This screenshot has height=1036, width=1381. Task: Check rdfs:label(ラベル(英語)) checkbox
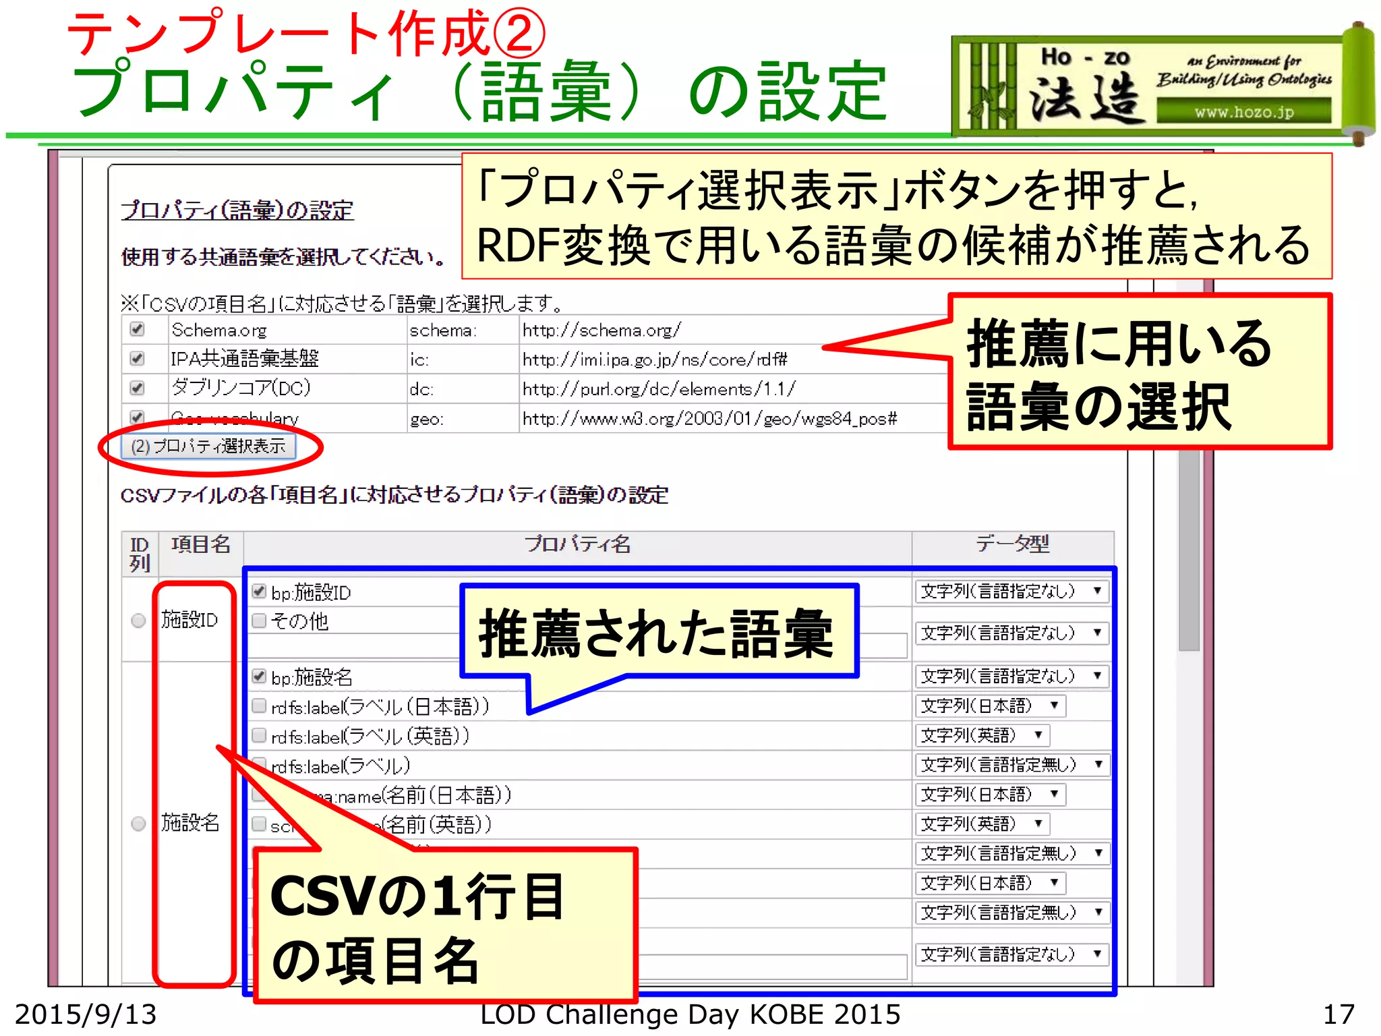pos(259,735)
